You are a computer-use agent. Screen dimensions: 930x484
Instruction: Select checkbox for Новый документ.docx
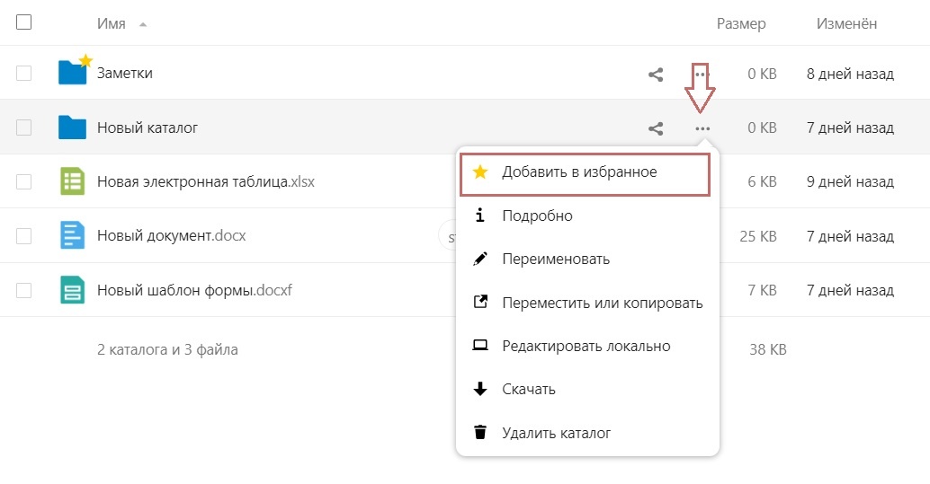coord(23,236)
